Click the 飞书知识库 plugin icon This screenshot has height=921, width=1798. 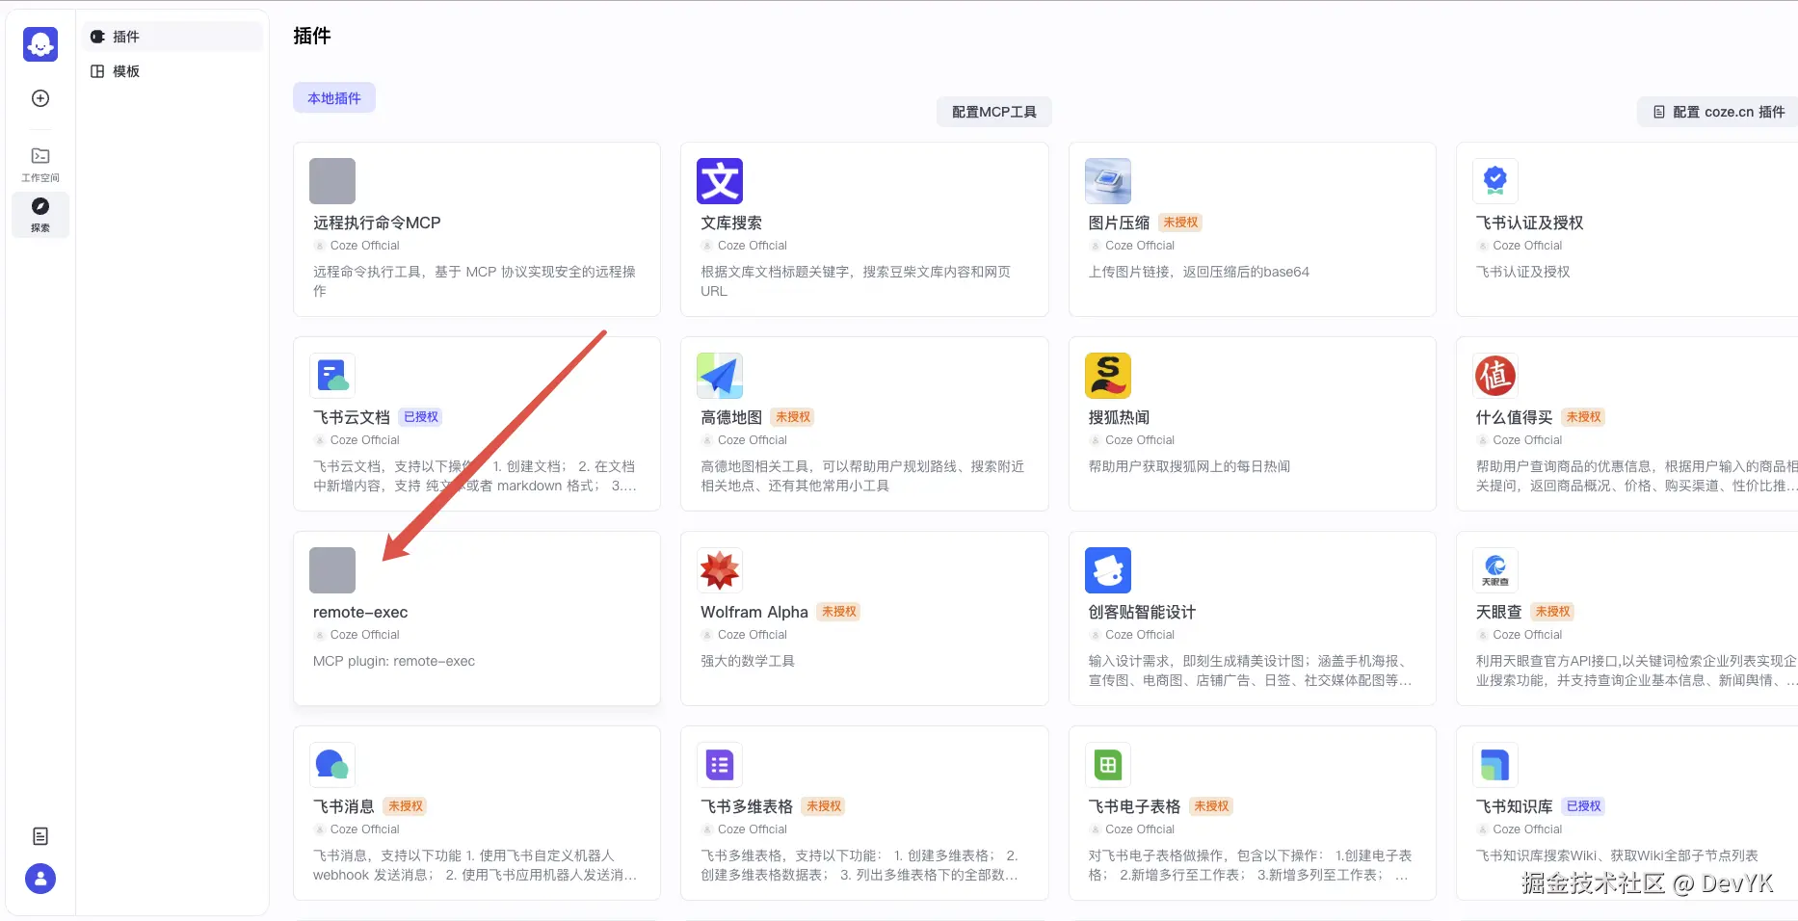click(x=1495, y=765)
